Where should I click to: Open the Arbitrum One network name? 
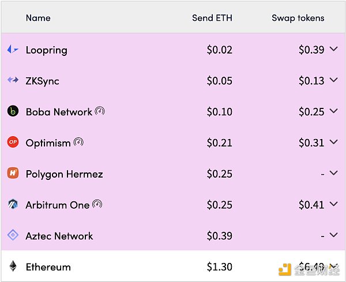(57, 205)
